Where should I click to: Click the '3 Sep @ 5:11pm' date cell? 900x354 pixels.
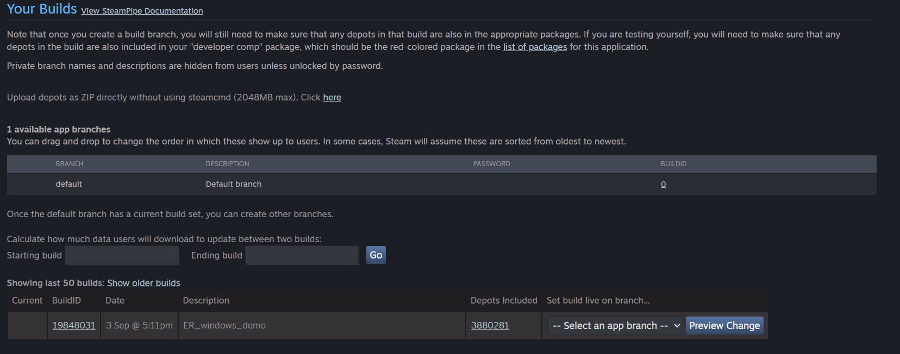139,326
